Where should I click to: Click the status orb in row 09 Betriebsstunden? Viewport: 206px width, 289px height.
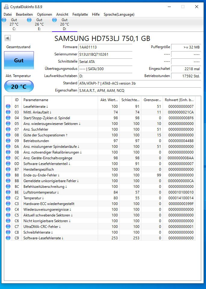(8, 141)
